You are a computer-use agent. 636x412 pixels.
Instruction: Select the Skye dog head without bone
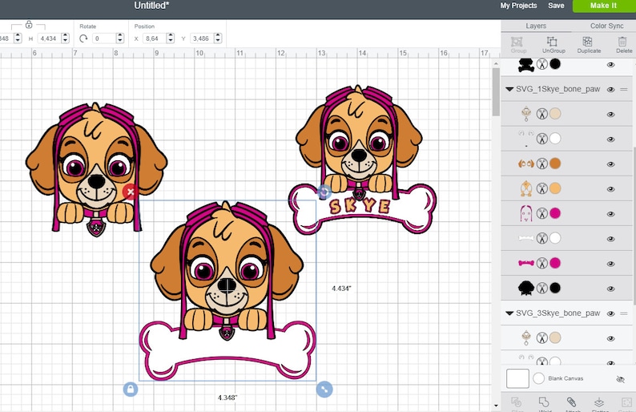[96, 169]
